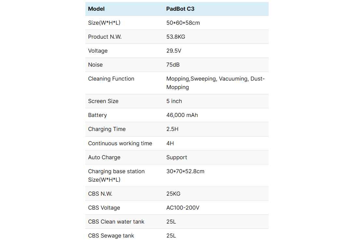The width and height of the screenshot is (342, 246).
Task: Click the Noise row label
Action: pos(95,65)
